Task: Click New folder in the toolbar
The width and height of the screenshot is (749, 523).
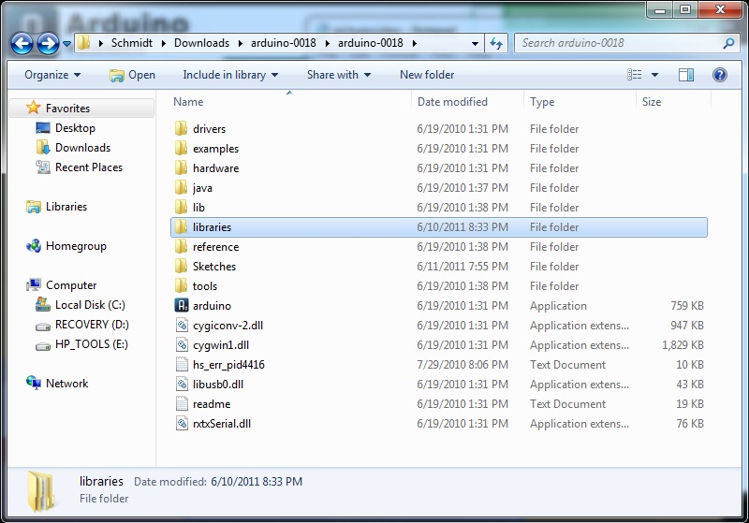Action: click(x=427, y=75)
